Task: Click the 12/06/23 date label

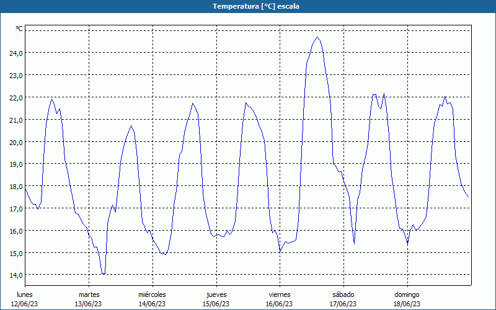Action: [x=25, y=304]
